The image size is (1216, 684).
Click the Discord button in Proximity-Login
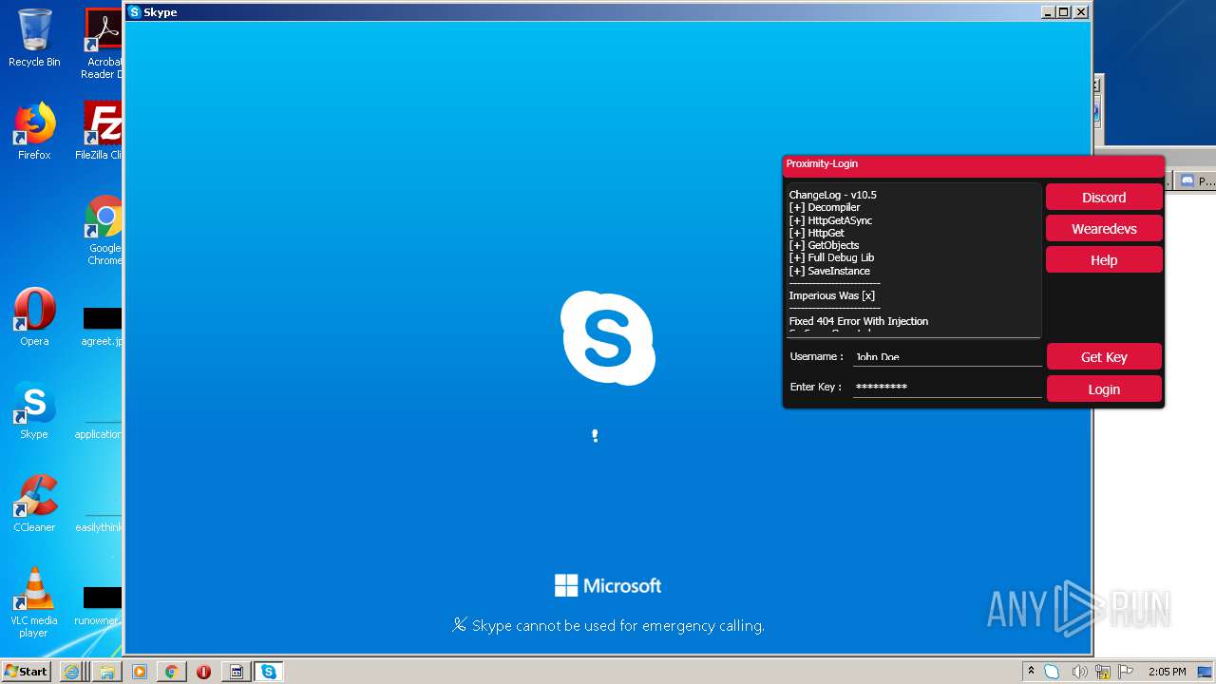(1104, 198)
